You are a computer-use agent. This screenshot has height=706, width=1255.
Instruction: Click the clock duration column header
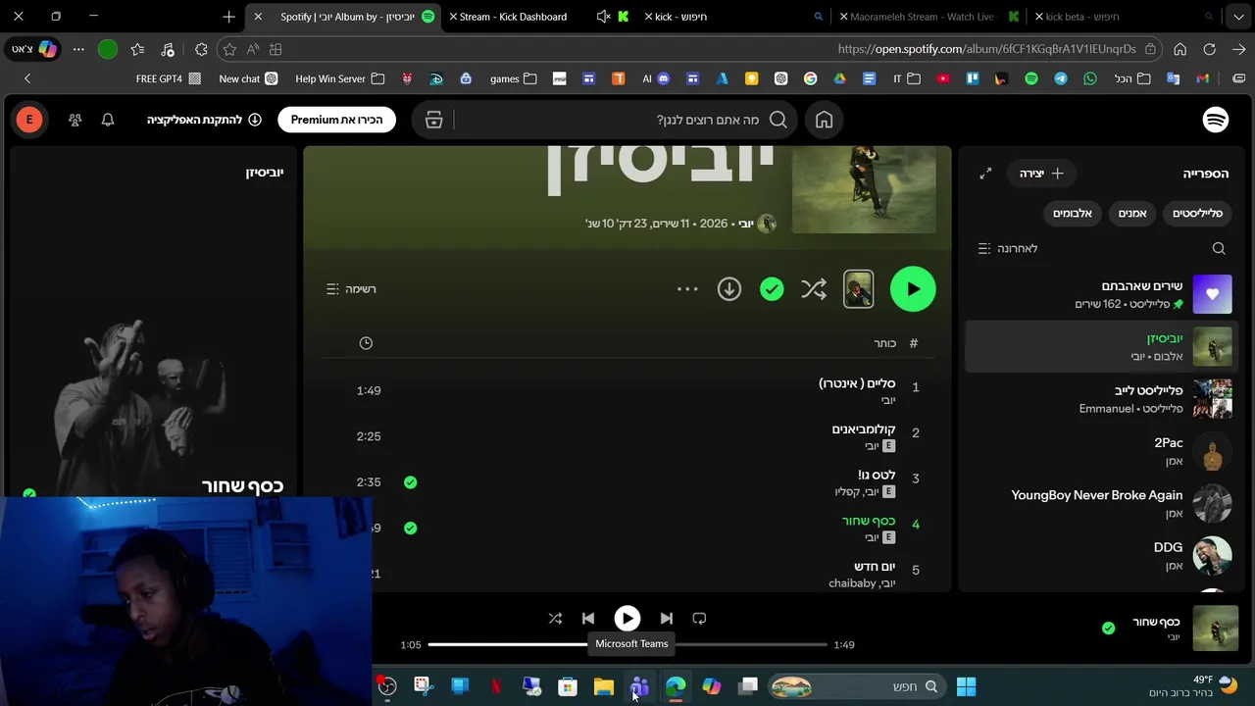[x=366, y=343]
